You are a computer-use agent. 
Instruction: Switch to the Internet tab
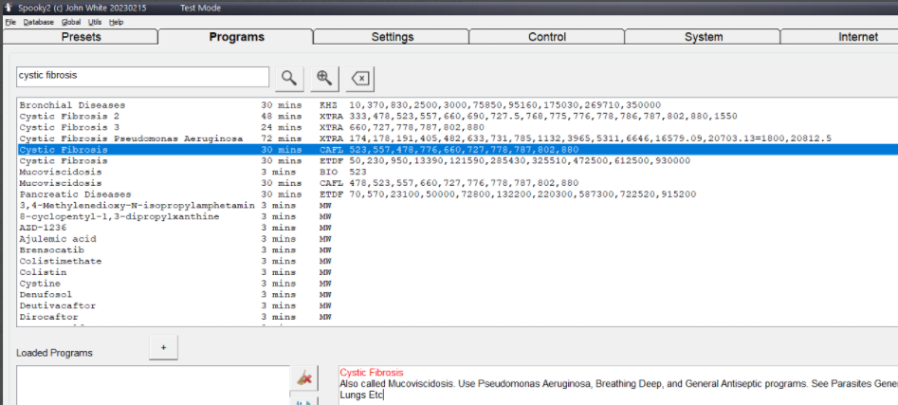[x=856, y=37]
